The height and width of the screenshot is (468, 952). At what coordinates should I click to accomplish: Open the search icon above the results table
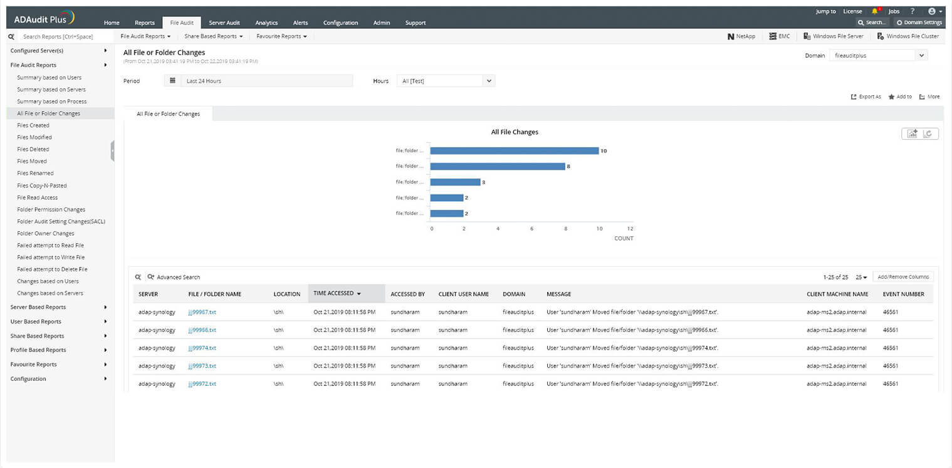coord(139,276)
